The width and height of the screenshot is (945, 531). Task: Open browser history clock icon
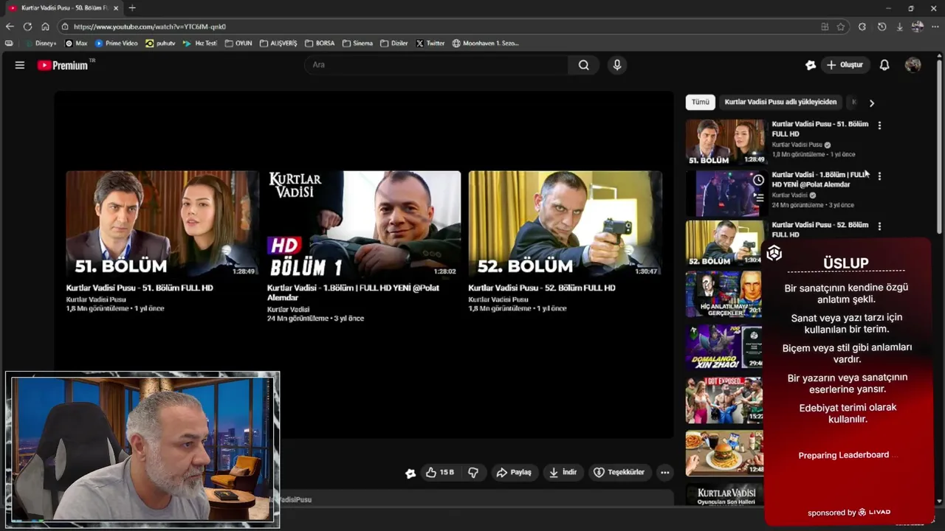tap(882, 27)
